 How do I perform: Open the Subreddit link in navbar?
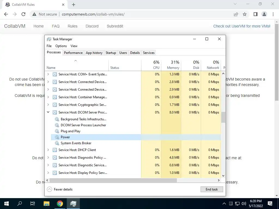tap(115, 26)
